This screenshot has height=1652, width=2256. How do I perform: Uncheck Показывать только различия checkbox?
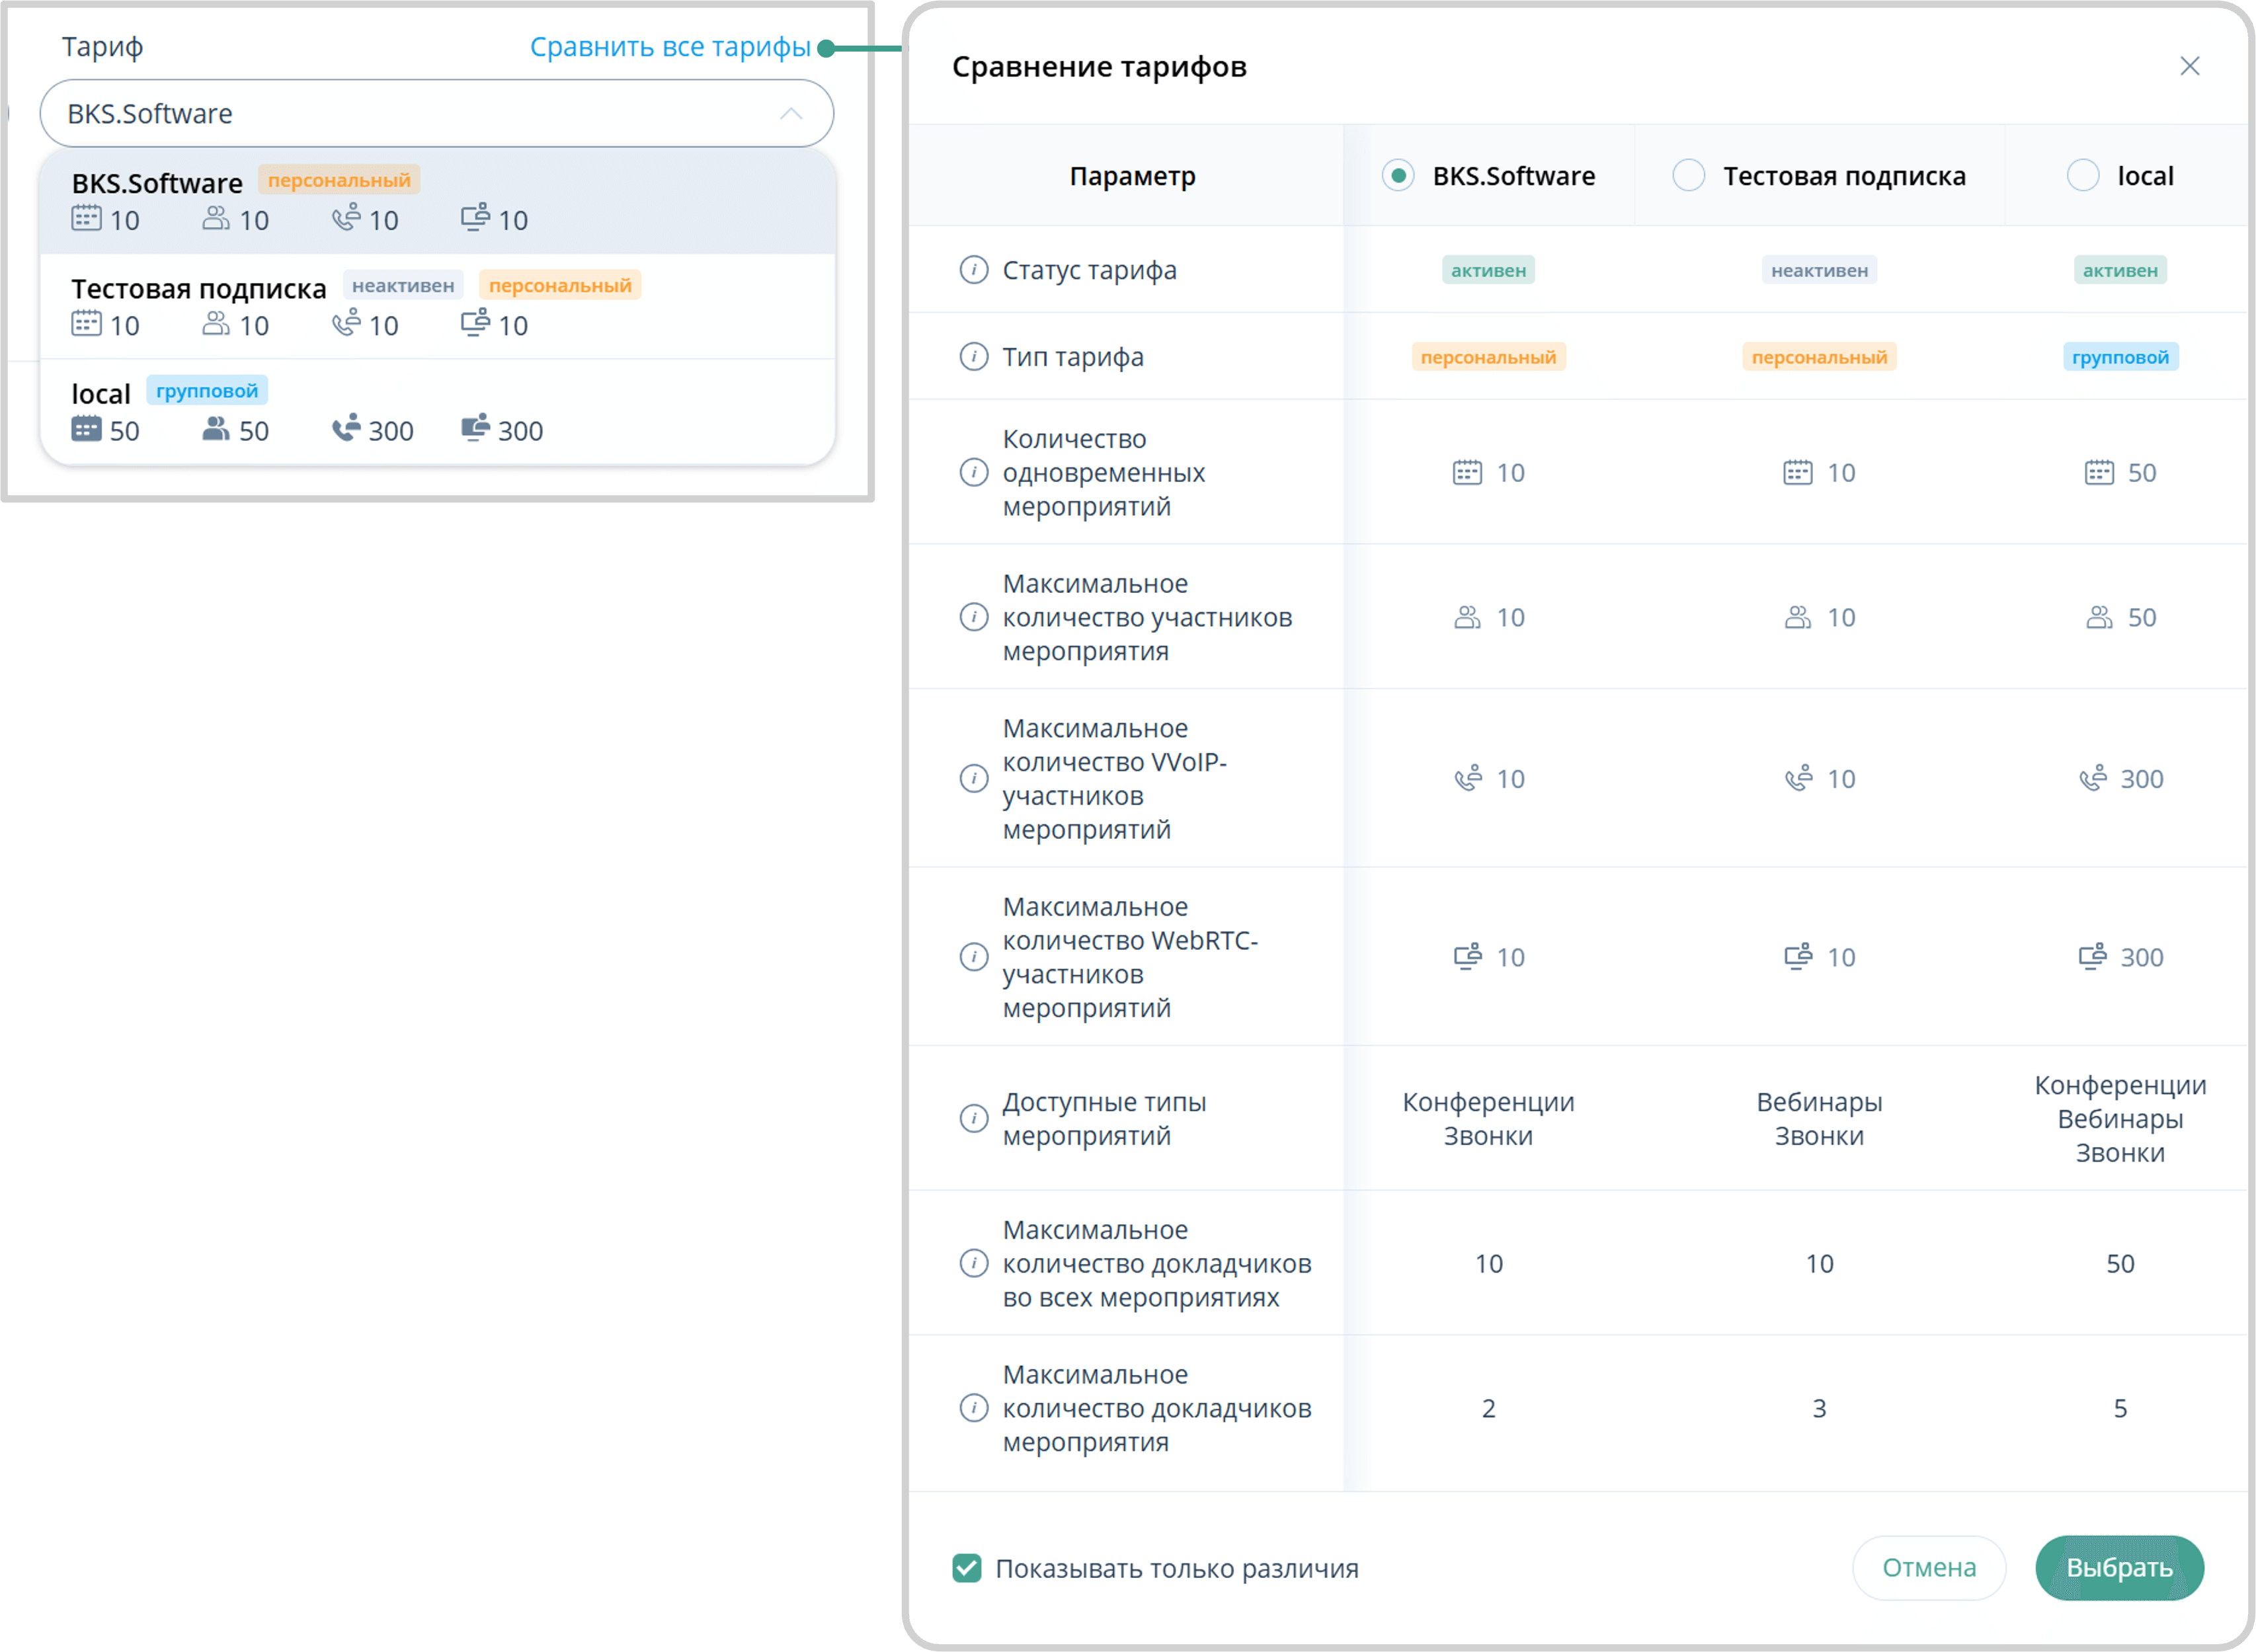tap(966, 1568)
